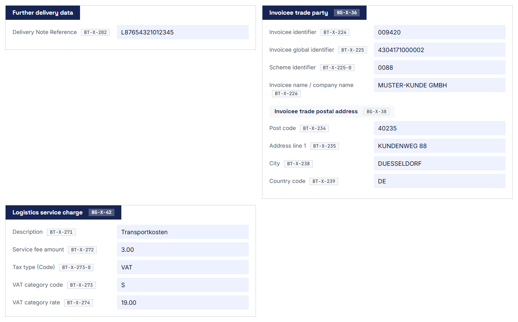Click the BT-X-272 tag badge
This screenshot has height=322, width=518.
click(83, 250)
